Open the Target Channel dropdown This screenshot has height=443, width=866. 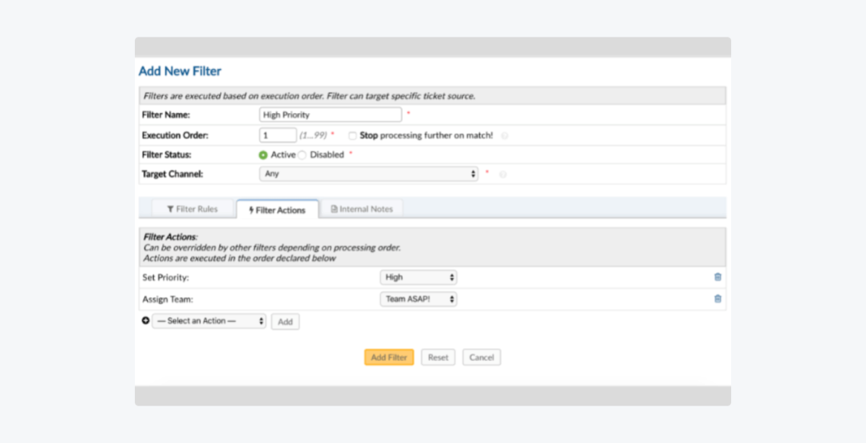[368, 174]
